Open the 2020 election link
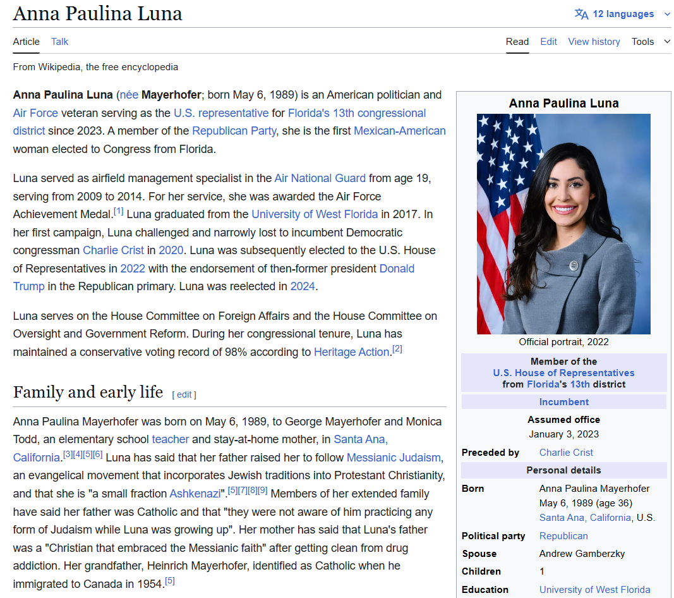 click(171, 250)
